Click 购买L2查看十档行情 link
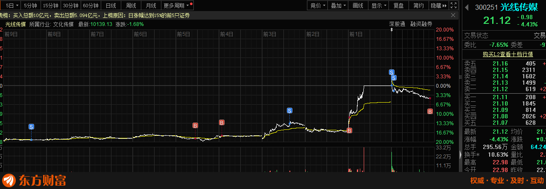The image size is (546, 189). pos(507,54)
